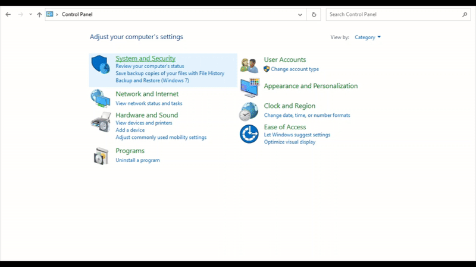This screenshot has width=476, height=267.
Task: Open Change date, time, or number formats
Action: pyautogui.click(x=307, y=115)
